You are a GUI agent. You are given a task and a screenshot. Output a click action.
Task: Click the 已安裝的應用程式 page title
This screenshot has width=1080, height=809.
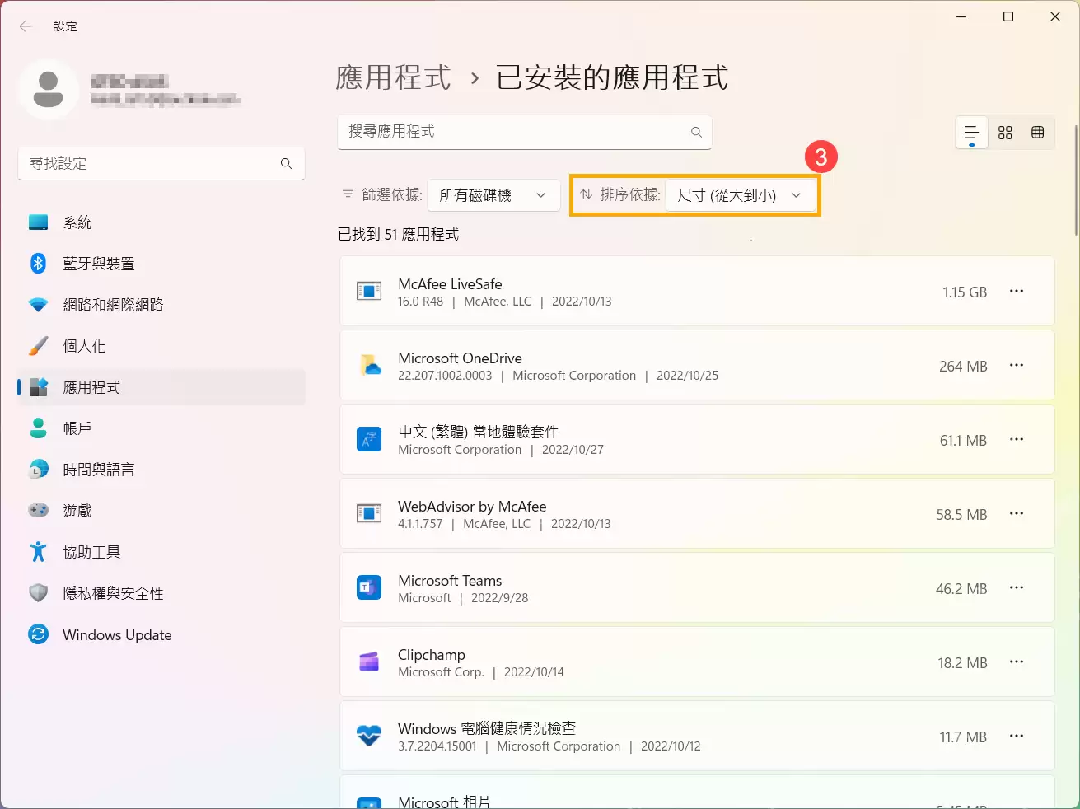click(x=612, y=77)
